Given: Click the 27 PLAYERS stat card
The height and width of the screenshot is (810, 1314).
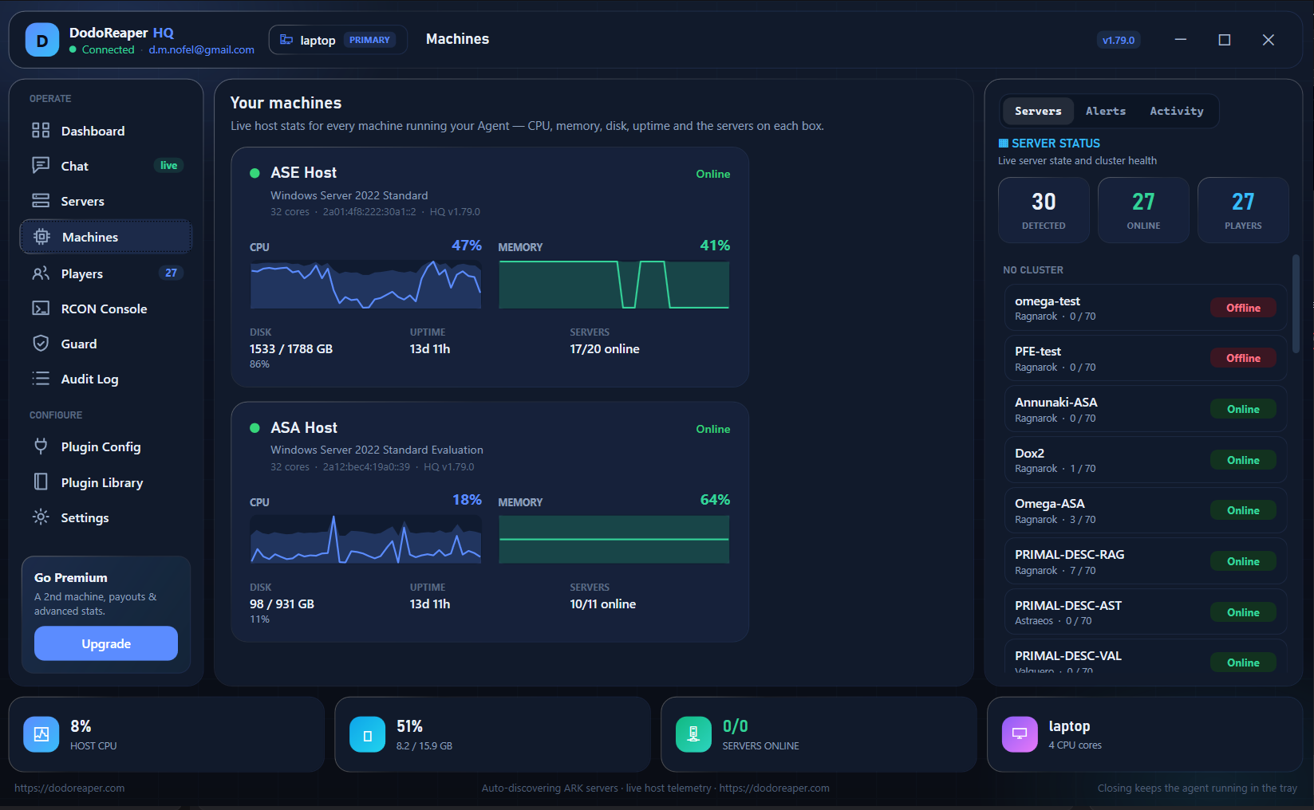Looking at the screenshot, I should click(x=1243, y=210).
